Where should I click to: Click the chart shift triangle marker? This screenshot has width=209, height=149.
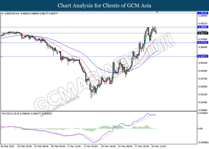(x=157, y=12)
